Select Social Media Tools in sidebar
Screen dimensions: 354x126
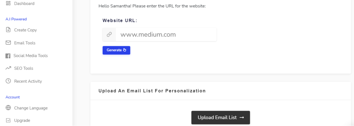coord(31,56)
